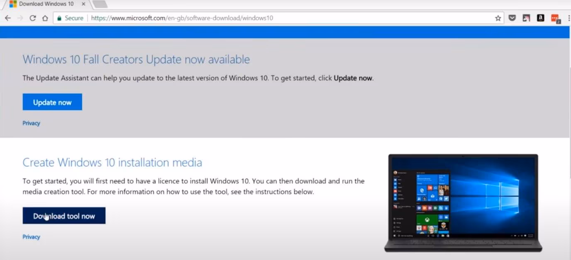The width and height of the screenshot is (571, 260).
Task: Click the red square extension icon next to Pocket
Action: (526, 18)
